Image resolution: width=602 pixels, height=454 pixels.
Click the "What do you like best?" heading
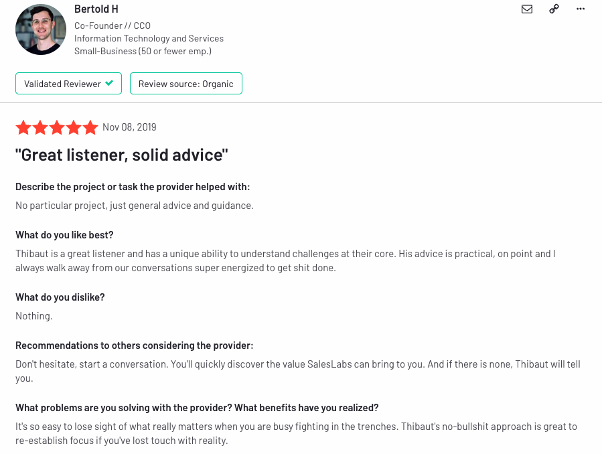tap(64, 235)
